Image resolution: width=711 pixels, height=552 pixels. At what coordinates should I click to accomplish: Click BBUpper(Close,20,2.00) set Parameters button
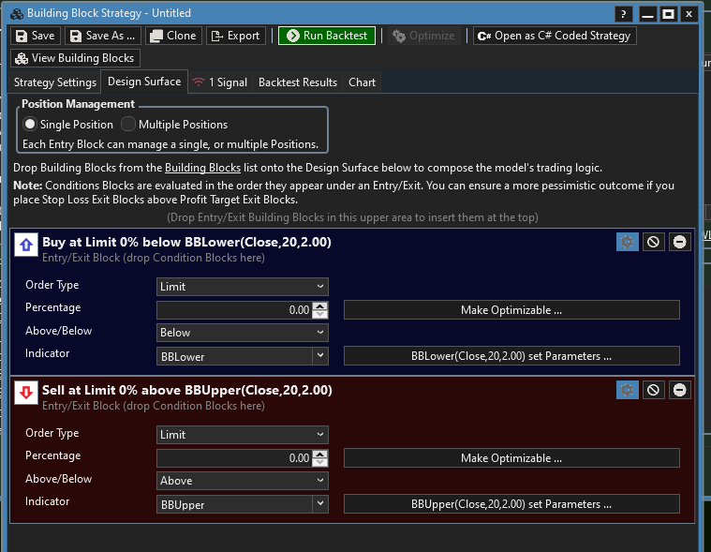pyautogui.click(x=511, y=504)
